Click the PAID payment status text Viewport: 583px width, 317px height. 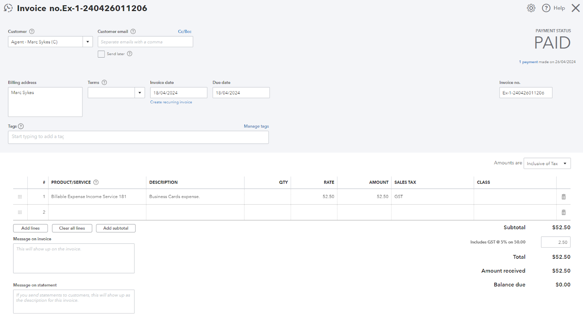click(x=552, y=43)
